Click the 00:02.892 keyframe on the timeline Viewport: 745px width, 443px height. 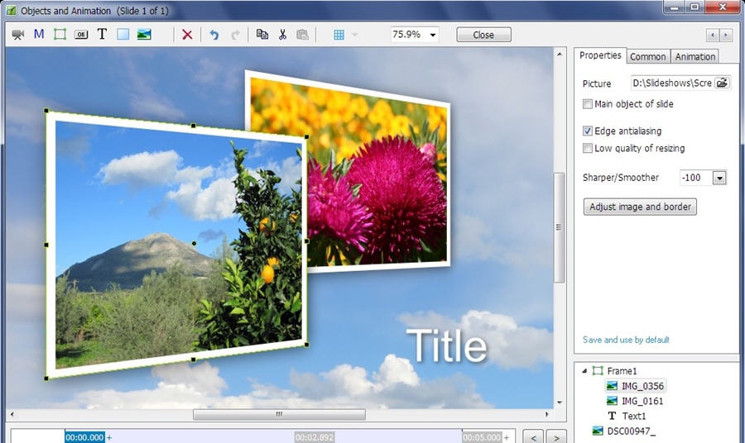315,437
